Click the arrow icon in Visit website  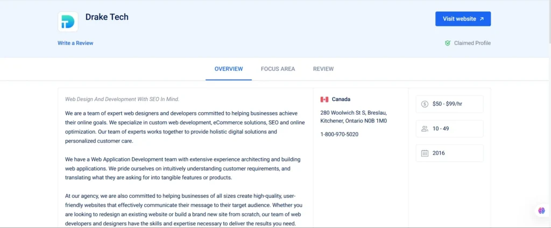tap(482, 19)
